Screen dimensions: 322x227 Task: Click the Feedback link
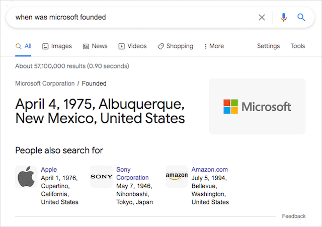tap(293, 216)
